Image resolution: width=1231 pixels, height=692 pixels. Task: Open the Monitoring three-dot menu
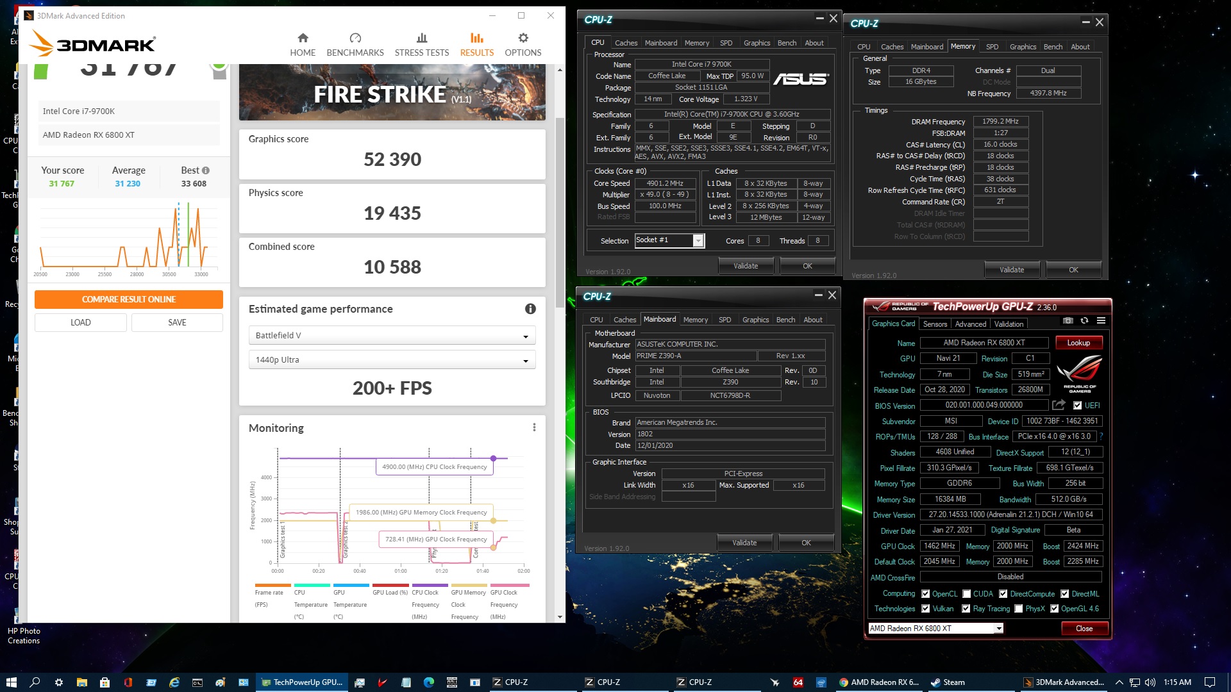534,427
